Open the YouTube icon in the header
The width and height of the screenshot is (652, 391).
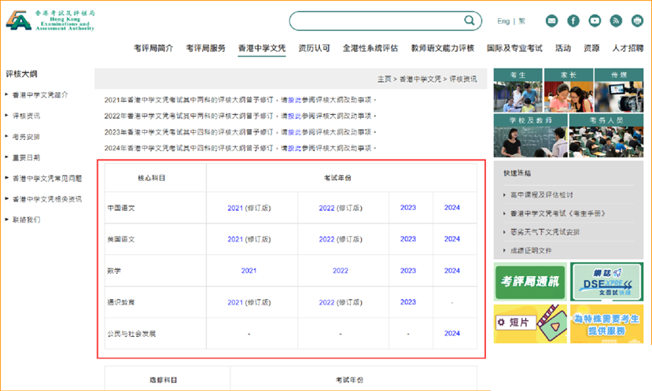coord(595,21)
